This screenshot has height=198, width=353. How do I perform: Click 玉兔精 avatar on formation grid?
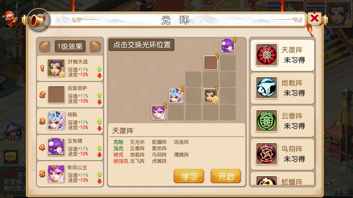[228, 46]
